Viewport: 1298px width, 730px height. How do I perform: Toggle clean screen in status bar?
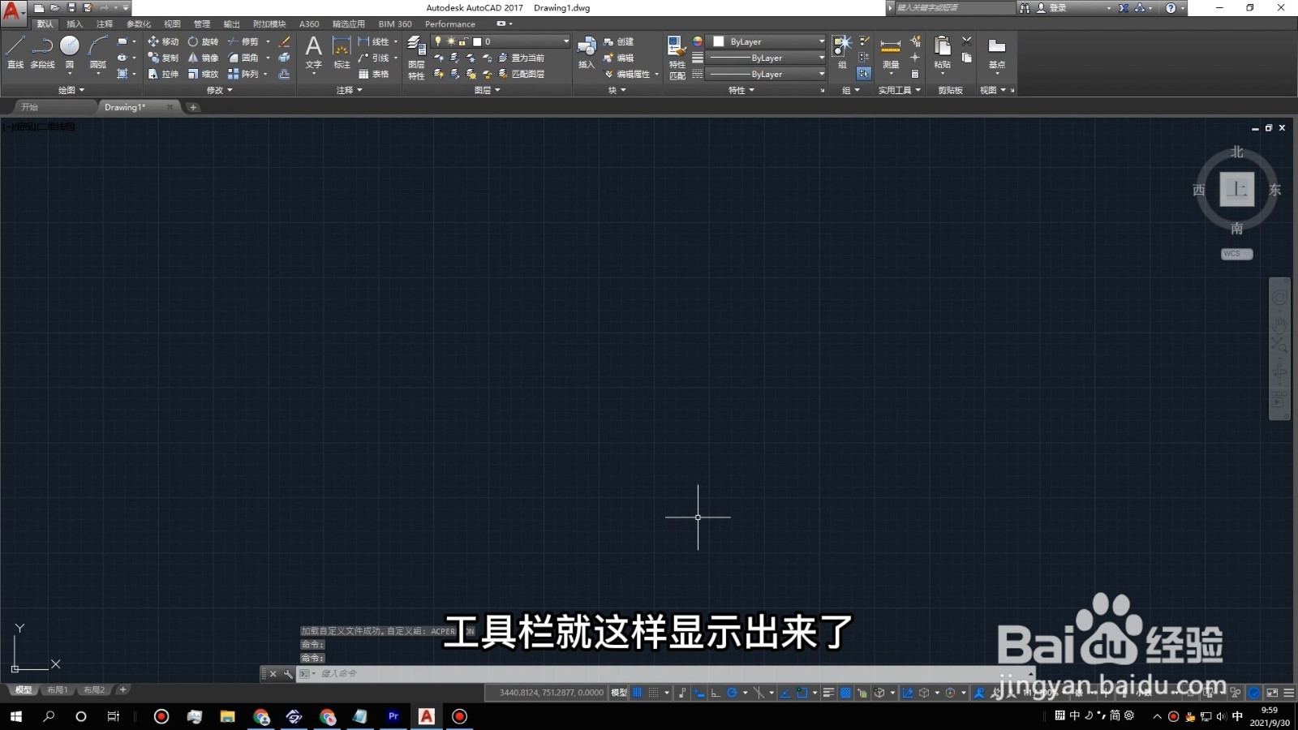click(1272, 693)
